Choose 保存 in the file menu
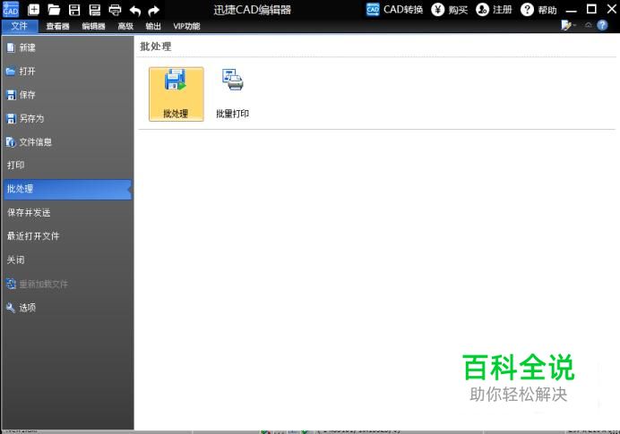This screenshot has width=620, height=434. pyautogui.click(x=67, y=95)
